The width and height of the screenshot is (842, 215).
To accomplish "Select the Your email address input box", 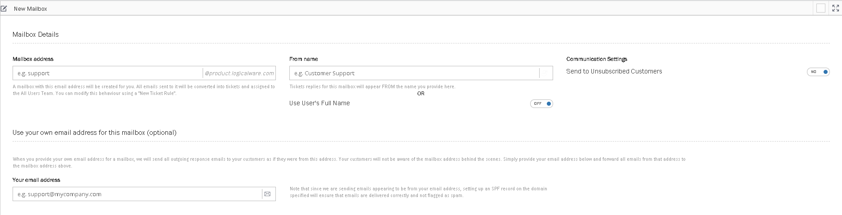I will click(137, 194).
